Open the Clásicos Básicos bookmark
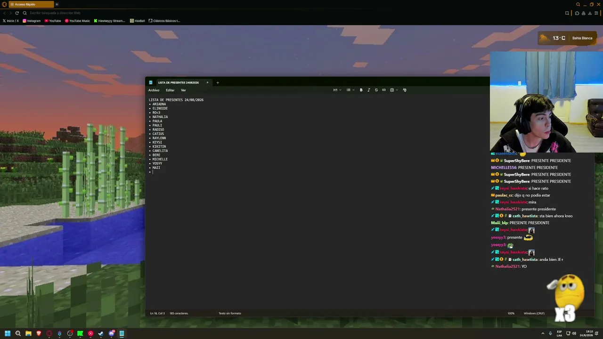603x339 pixels. (x=164, y=21)
